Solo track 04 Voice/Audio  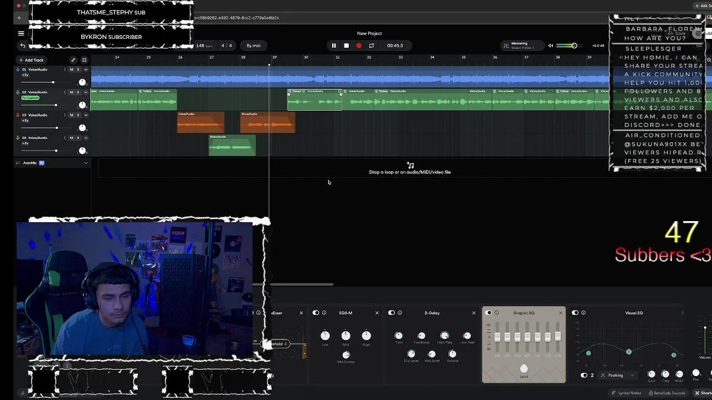pos(78,138)
